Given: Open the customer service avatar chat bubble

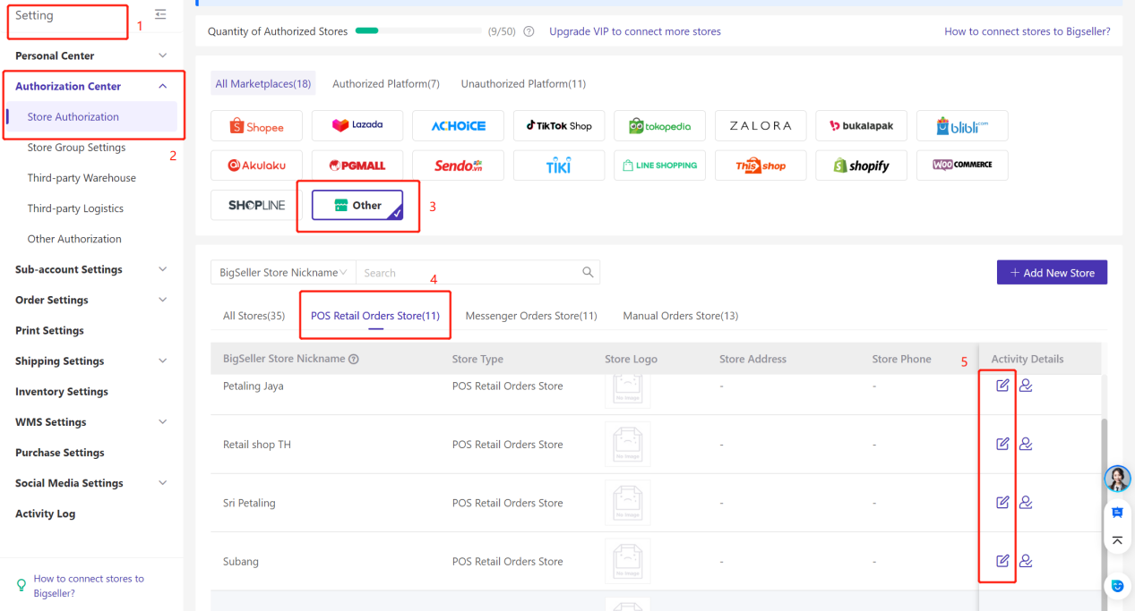Looking at the screenshot, I should [1117, 479].
